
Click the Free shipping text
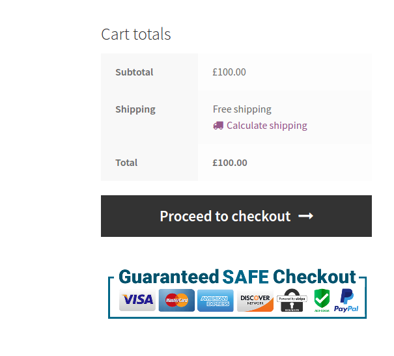click(242, 109)
